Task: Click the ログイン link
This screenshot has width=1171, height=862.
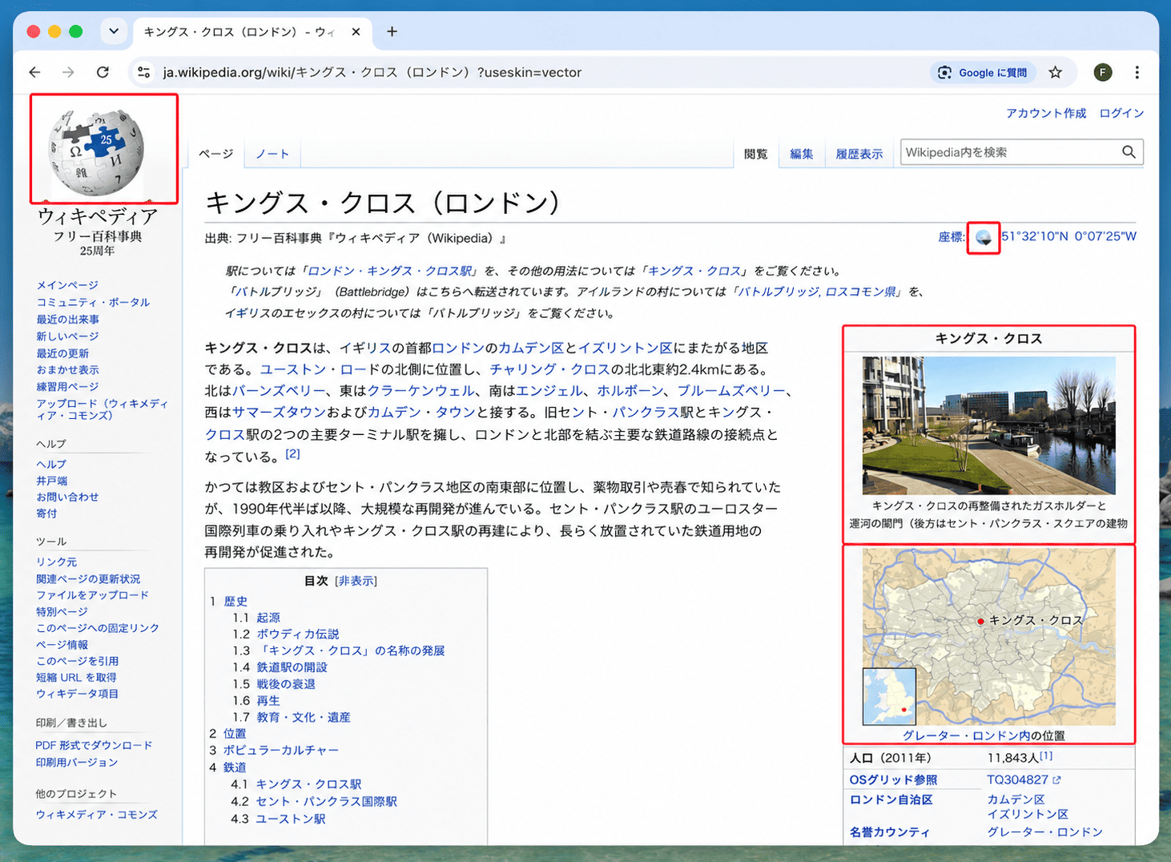Action: point(1121,113)
